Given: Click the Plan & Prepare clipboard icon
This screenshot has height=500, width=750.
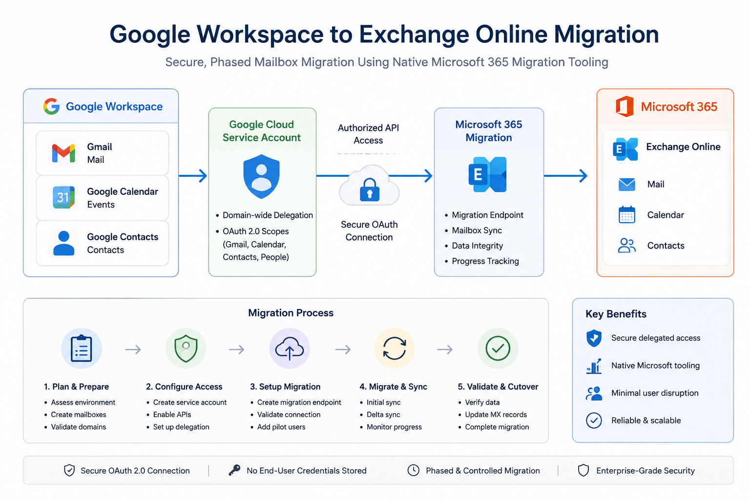Looking at the screenshot, I should coord(82,349).
